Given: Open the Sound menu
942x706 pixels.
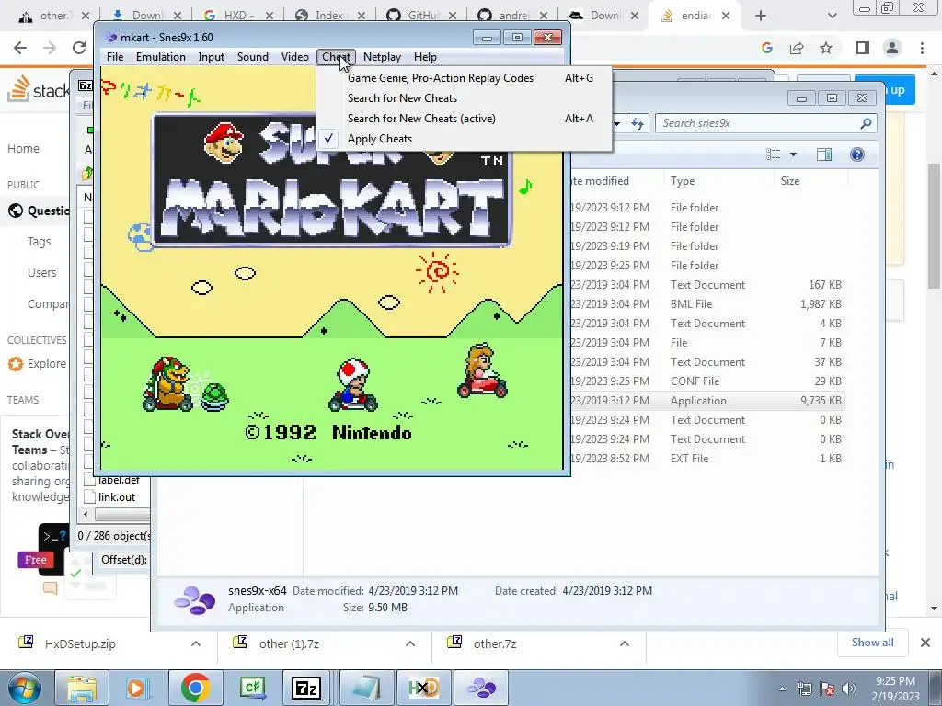Looking at the screenshot, I should click(252, 57).
